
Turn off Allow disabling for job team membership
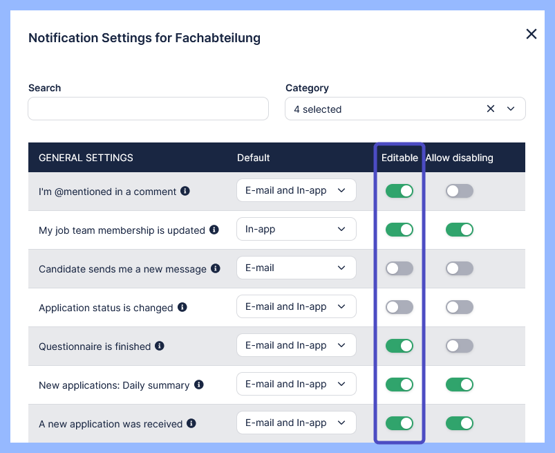click(x=460, y=230)
